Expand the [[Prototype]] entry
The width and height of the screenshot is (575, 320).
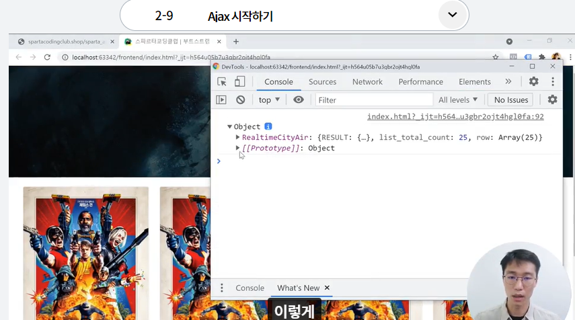[237, 148]
